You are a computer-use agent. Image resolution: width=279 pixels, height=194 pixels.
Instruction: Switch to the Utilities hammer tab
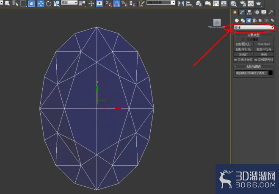[x=271, y=12]
